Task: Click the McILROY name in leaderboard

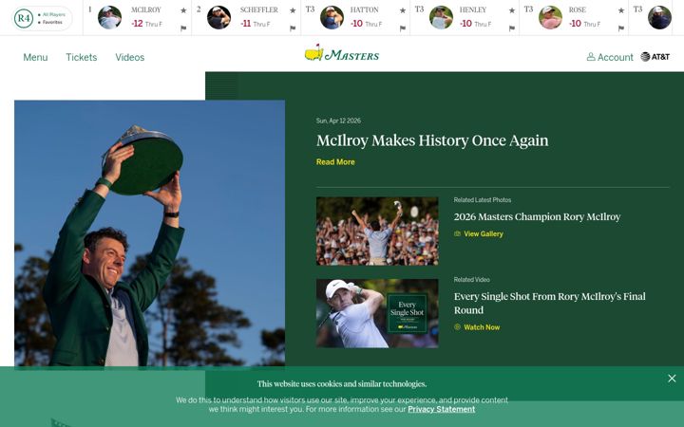Action: (146, 9)
